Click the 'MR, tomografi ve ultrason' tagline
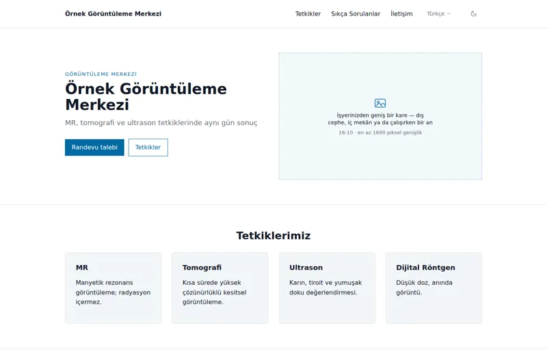 [161, 123]
